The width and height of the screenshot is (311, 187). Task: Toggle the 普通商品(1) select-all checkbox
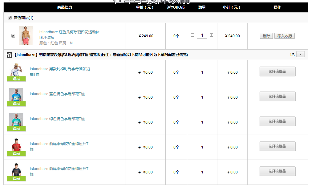tap(10, 18)
